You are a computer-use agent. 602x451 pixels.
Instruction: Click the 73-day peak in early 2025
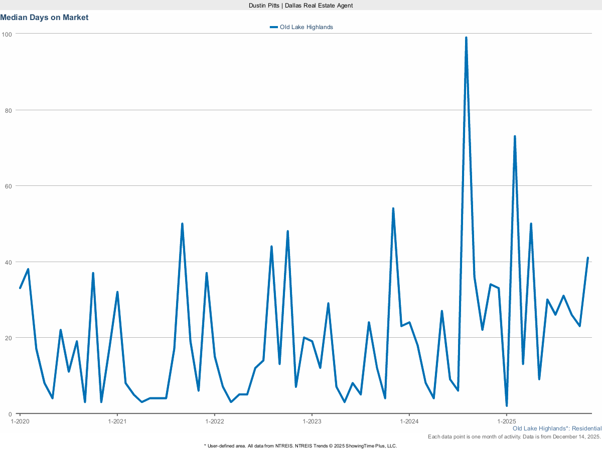514,136
